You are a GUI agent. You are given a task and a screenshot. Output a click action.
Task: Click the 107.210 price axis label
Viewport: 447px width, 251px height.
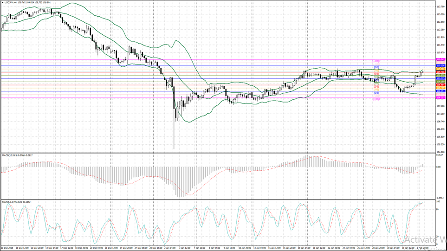pyautogui.click(x=441, y=114)
